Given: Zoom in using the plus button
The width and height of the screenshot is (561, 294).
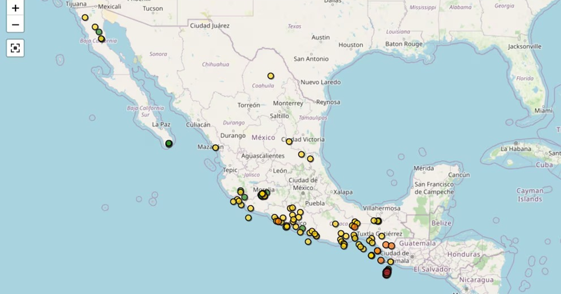Looking at the screenshot, I should click(15, 8).
